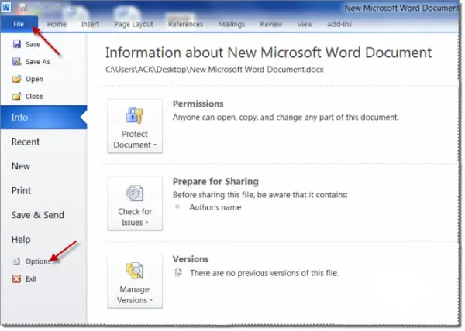Expand the Check for Issues dropdown arrow
The width and height of the screenshot is (465, 331).
(x=146, y=223)
